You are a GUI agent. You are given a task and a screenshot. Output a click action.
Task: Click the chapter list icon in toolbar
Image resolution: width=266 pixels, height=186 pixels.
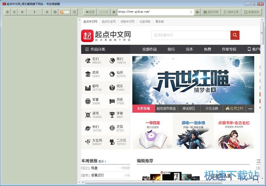tap(14, 12)
